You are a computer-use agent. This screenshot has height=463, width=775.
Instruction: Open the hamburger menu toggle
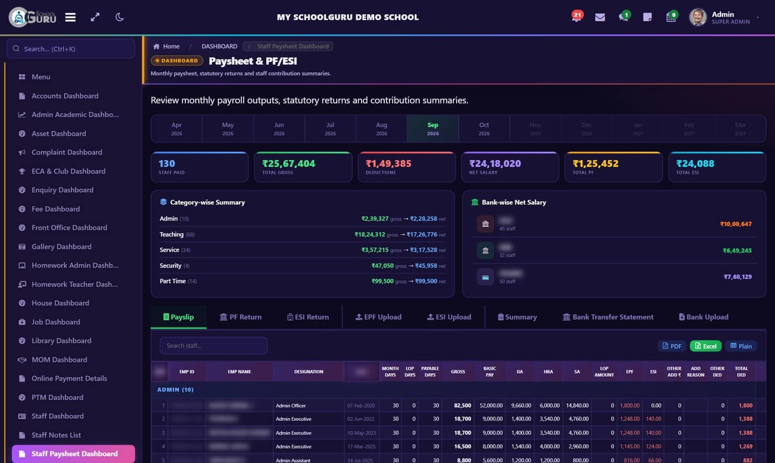pos(70,17)
